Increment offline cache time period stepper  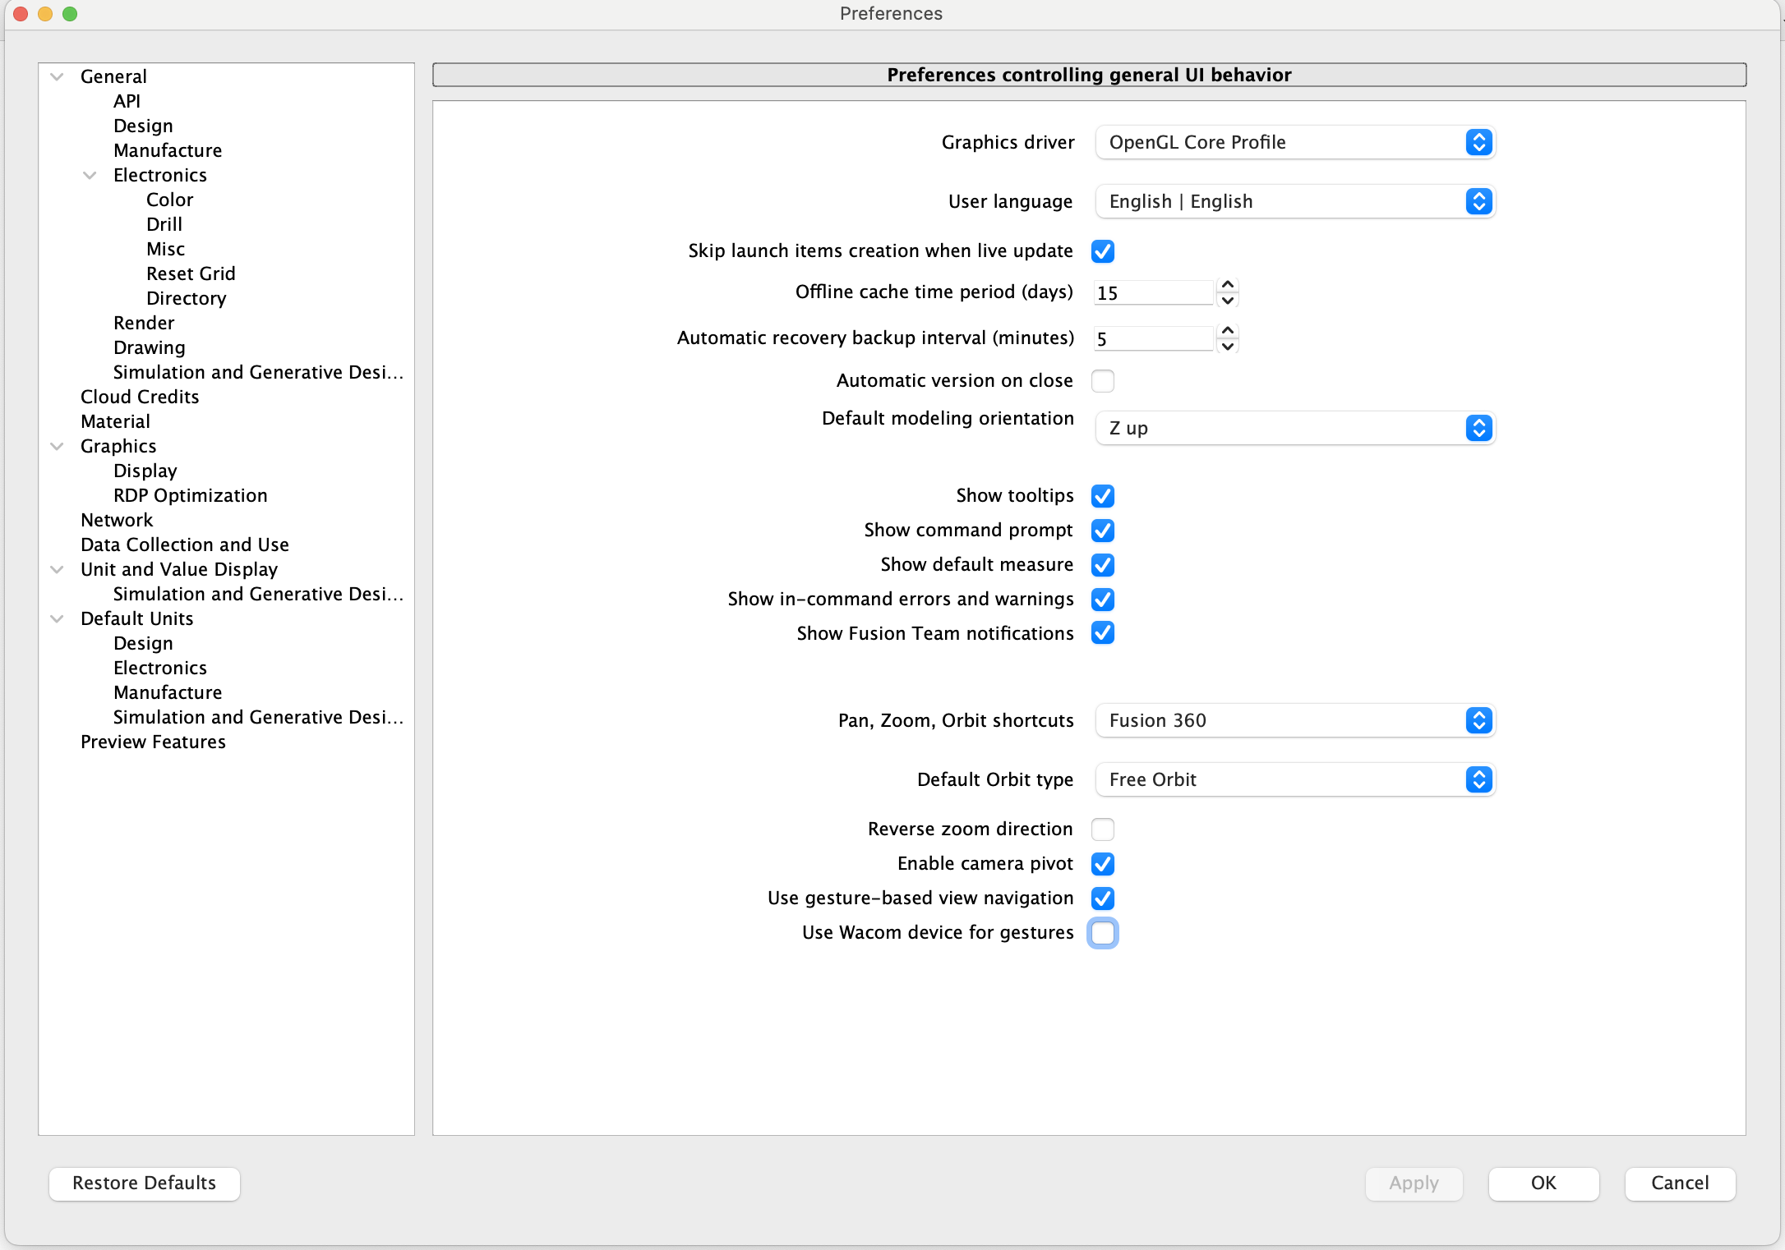(x=1228, y=285)
